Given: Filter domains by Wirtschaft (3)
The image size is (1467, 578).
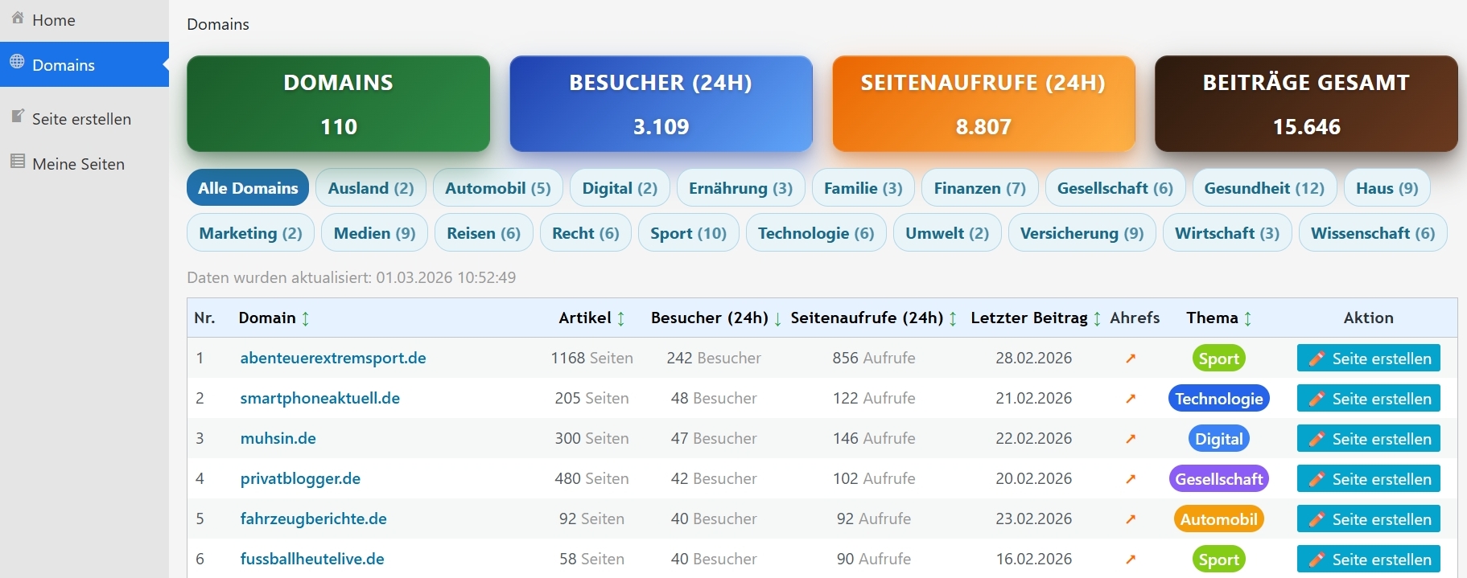Looking at the screenshot, I should coord(1227,233).
